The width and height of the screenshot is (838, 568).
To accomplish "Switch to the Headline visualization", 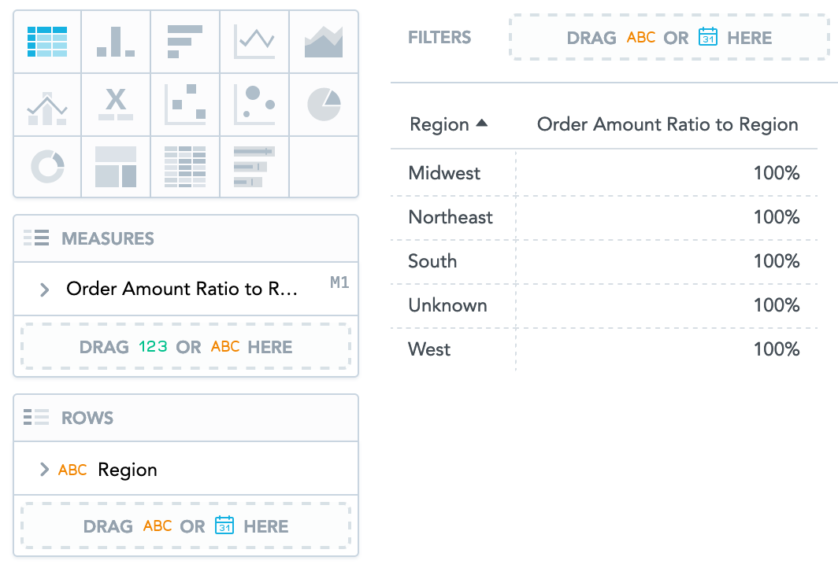I will click(x=116, y=105).
